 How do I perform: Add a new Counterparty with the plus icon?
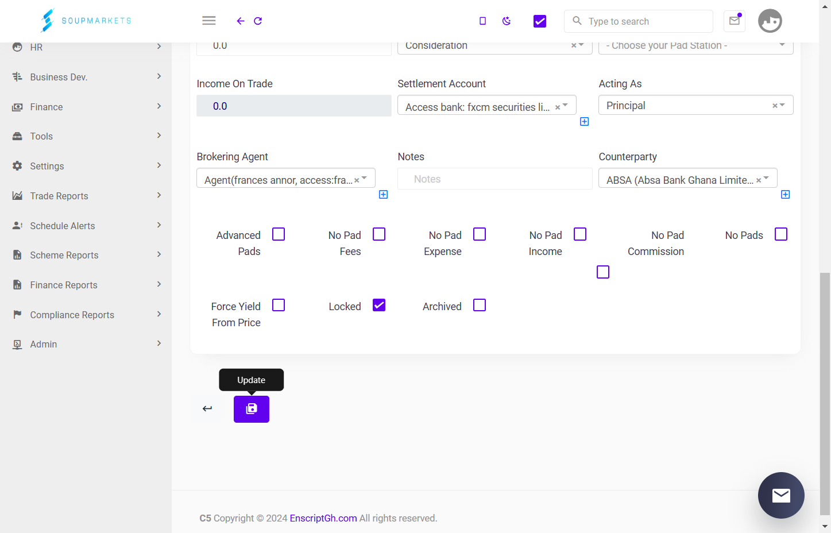[786, 195]
